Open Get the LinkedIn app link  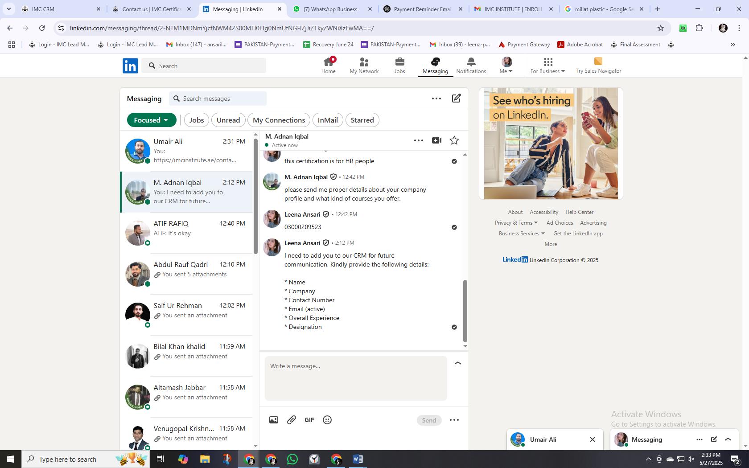578,234
